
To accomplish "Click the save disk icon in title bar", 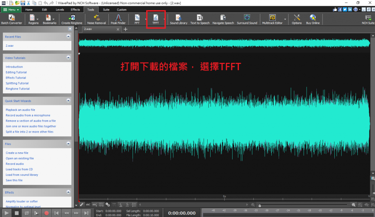I will tap(23, 3).
